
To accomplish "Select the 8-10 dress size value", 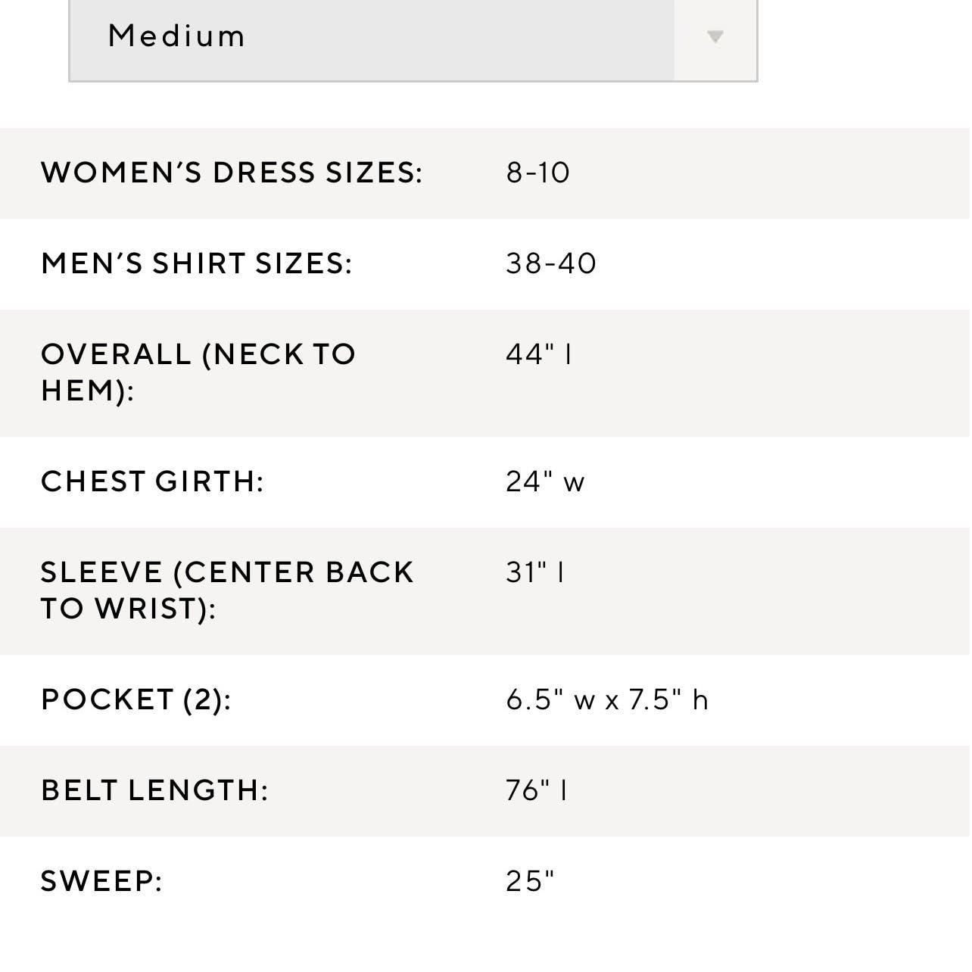I will tap(537, 173).
